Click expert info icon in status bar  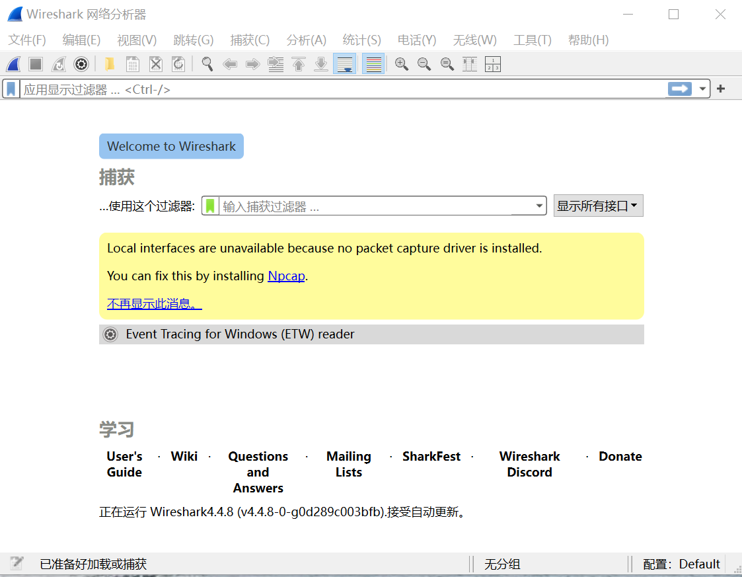[x=17, y=563]
